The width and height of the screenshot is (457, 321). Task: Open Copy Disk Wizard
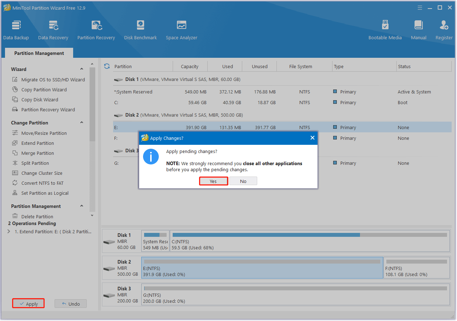35,100
